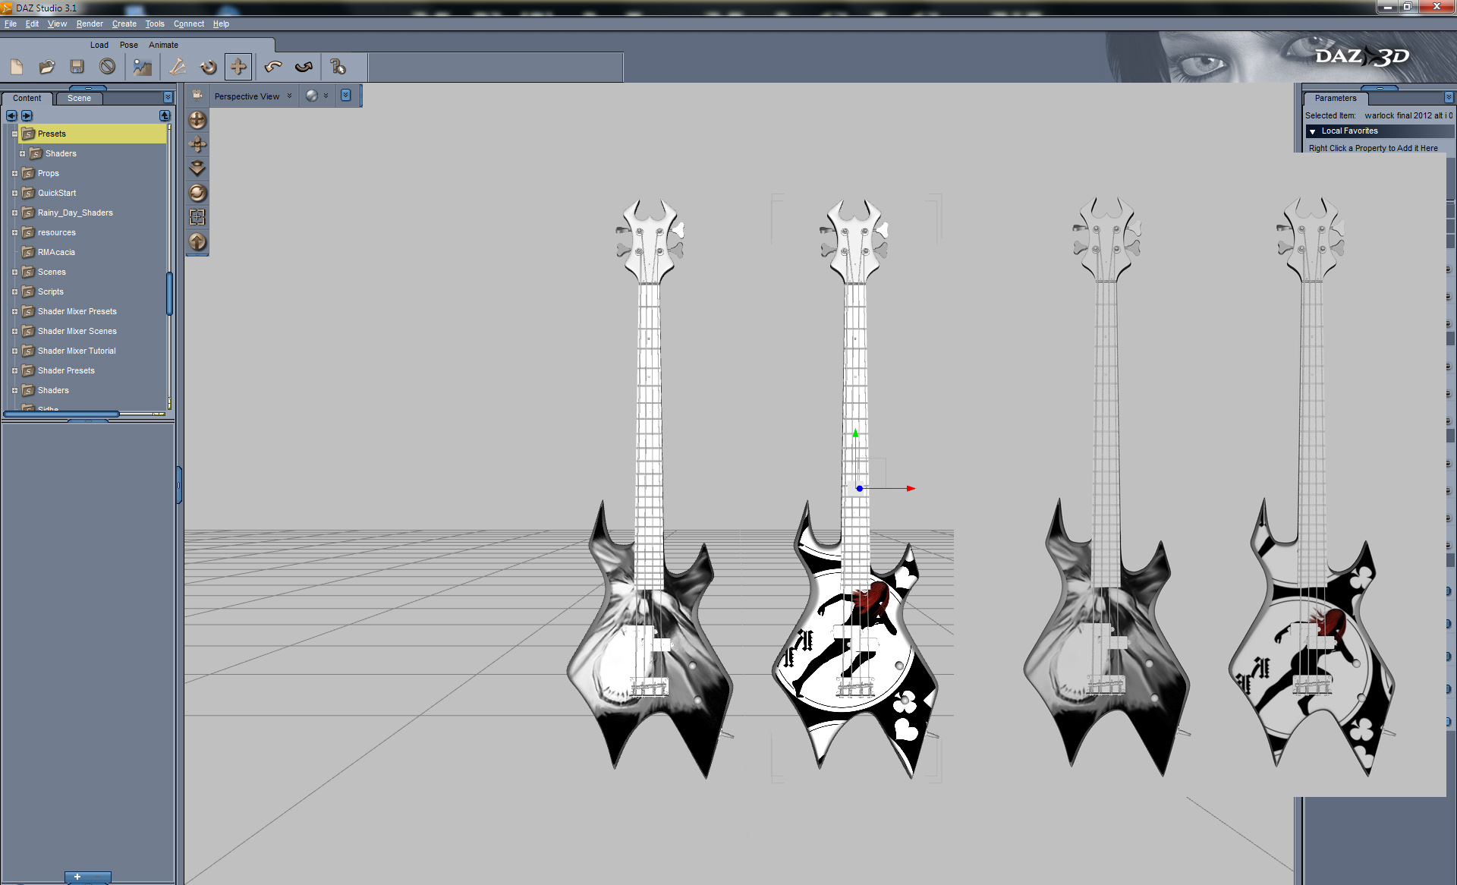Viewport: 1457px width, 885px height.
Task: Click the Redo arrow icon
Action: click(x=304, y=67)
